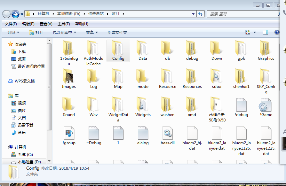
Task: Open the address bar history dropdown arrow
Action: (194, 14)
